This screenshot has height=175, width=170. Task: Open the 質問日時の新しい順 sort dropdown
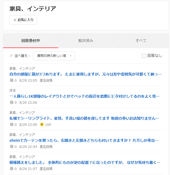[54, 56]
